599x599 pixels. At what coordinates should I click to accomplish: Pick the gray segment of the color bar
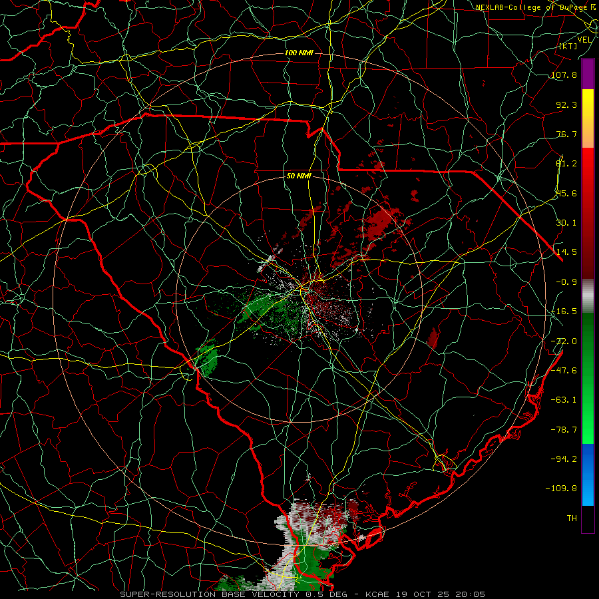588,296
